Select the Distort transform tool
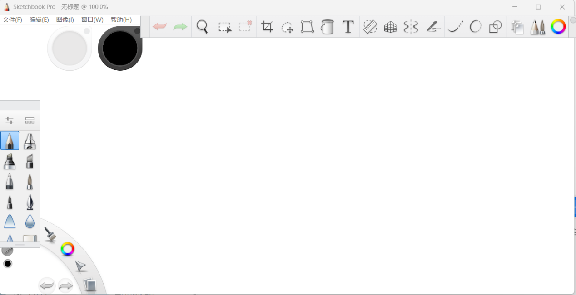576x295 pixels. point(308,27)
